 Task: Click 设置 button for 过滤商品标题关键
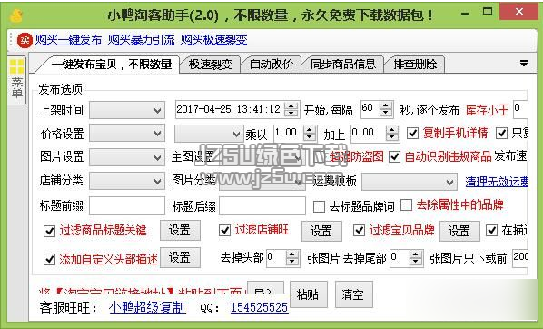tap(180, 231)
